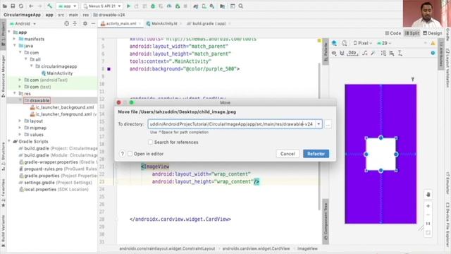Screen dimensions: 451x254
Task: Click the help question mark in Move dialog
Action: 122,154
